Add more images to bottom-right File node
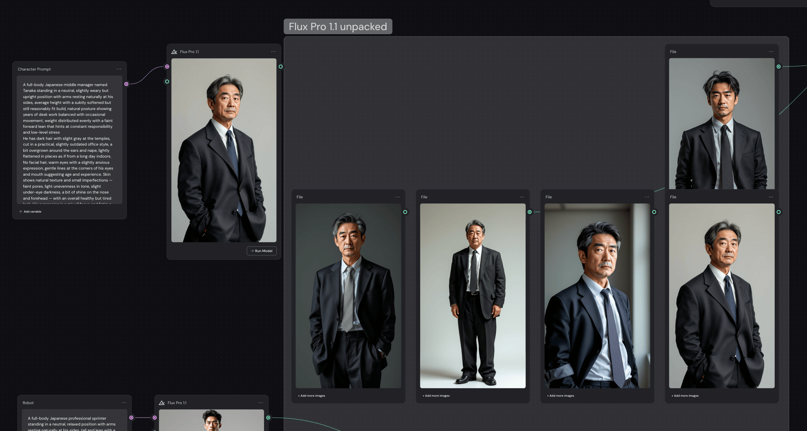Image resolution: width=807 pixels, height=431 pixels. [685, 396]
